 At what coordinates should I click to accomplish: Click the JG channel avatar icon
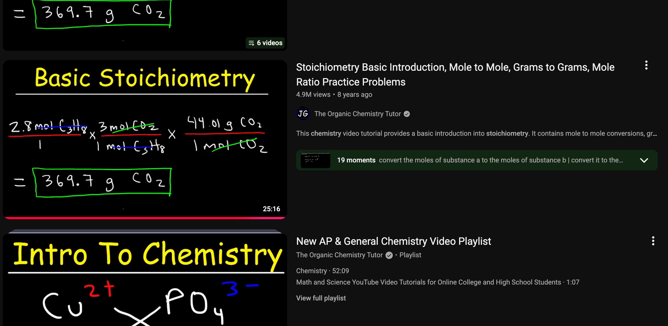pos(303,114)
